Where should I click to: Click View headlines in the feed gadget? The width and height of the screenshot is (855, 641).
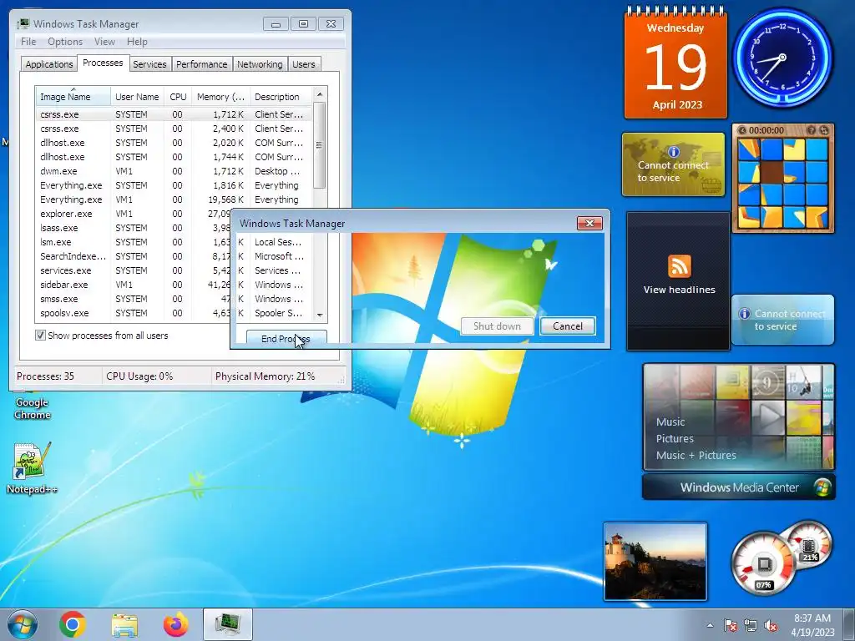point(679,290)
